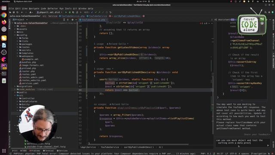Viewport: 275px width, 155px height.
Task: Select the YouTubeService.php editor tab
Action: pyautogui.click(x=94, y=20)
